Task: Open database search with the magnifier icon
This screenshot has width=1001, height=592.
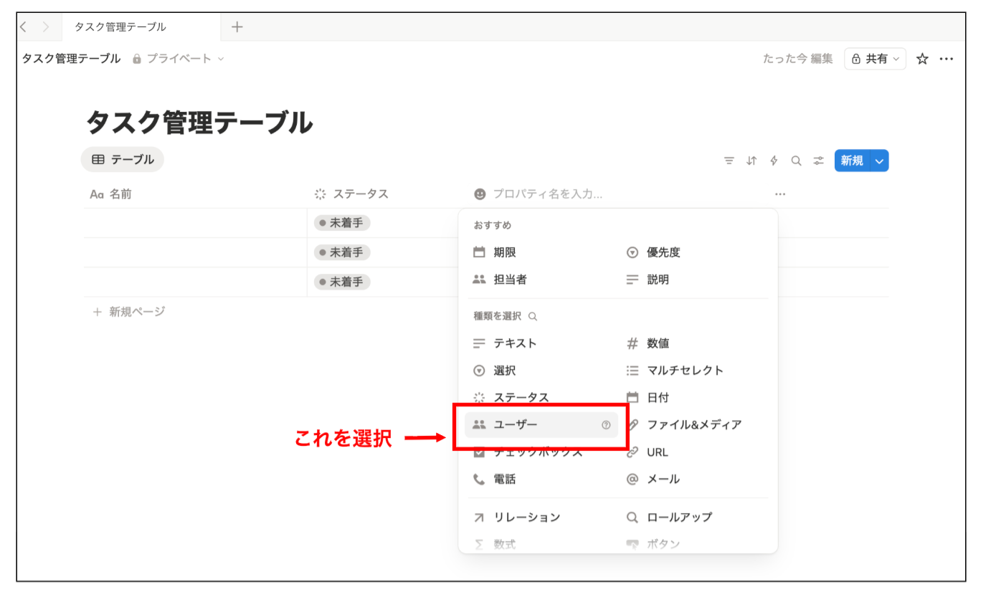Action: 796,161
